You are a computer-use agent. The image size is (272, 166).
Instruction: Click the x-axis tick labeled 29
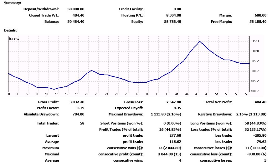click(x=126, y=94)
